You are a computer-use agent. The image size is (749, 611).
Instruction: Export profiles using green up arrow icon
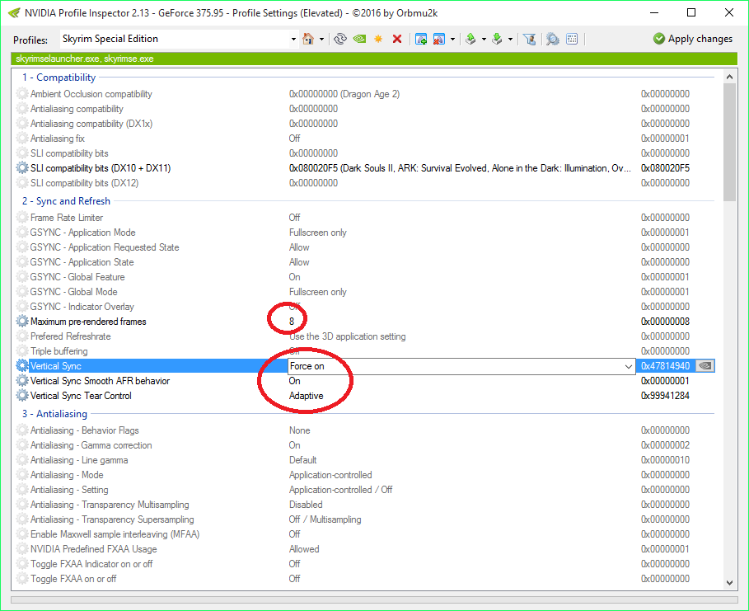click(470, 39)
